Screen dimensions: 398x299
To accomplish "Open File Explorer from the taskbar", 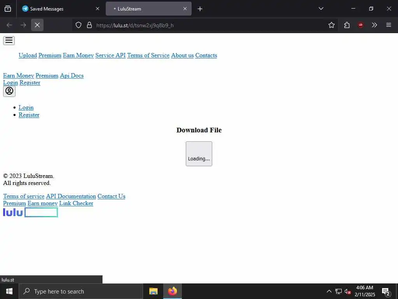I will pyautogui.click(x=153, y=291).
